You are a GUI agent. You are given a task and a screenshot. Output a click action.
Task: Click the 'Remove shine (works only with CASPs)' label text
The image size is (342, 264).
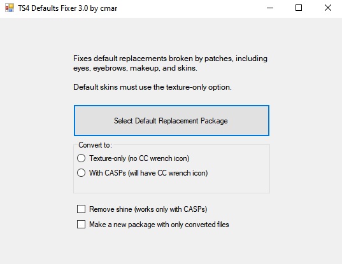click(148, 209)
